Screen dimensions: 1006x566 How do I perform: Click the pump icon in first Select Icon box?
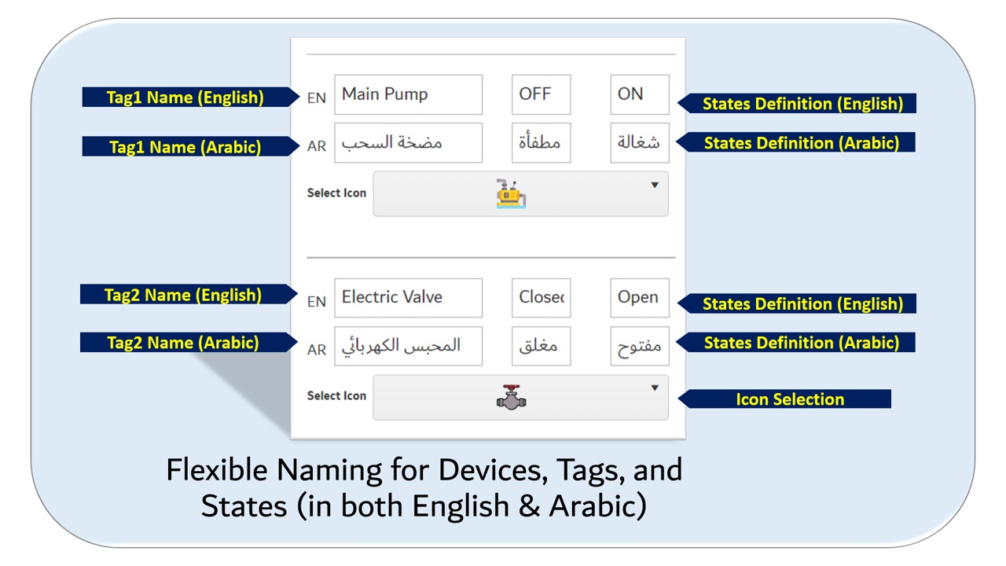point(511,193)
